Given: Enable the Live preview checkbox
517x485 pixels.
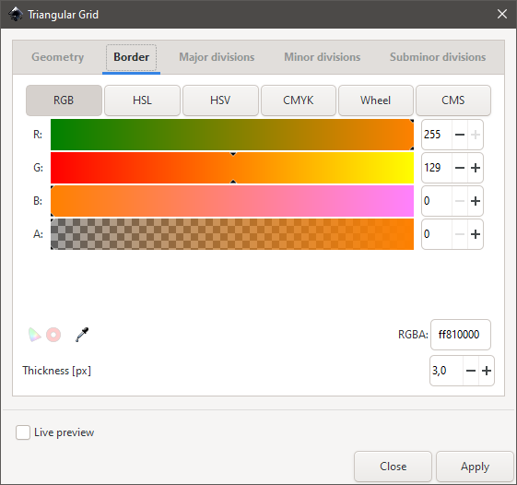Looking at the screenshot, I should coord(23,432).
